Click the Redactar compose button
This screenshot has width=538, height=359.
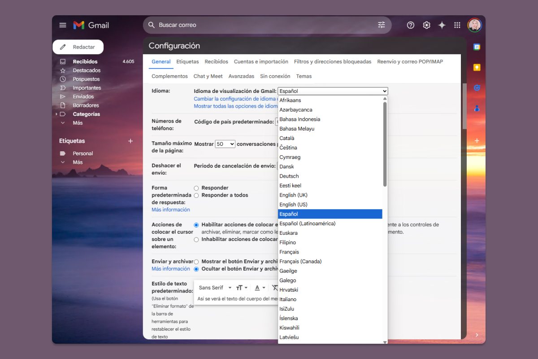pyautogui.click(x=78, y=47)
